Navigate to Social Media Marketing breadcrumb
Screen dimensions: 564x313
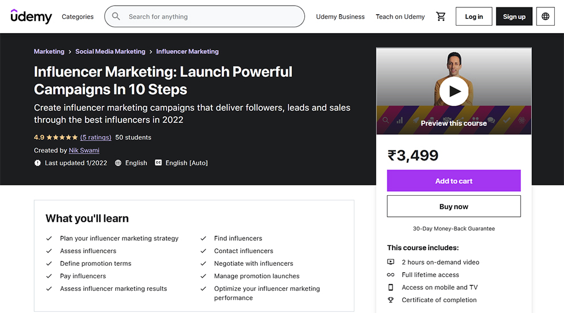point(111,51)
